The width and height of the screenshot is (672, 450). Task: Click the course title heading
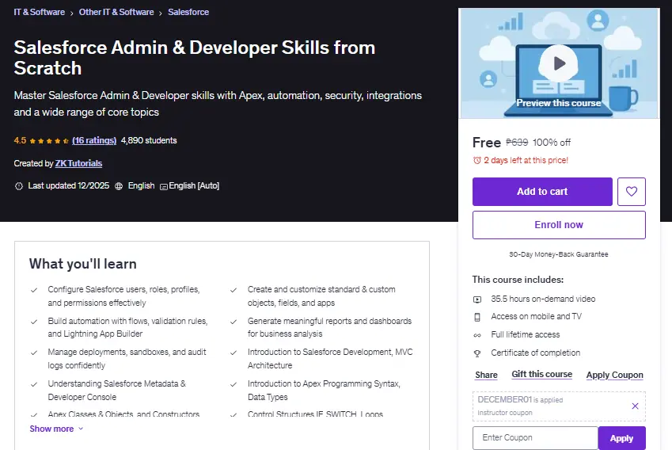194,58
